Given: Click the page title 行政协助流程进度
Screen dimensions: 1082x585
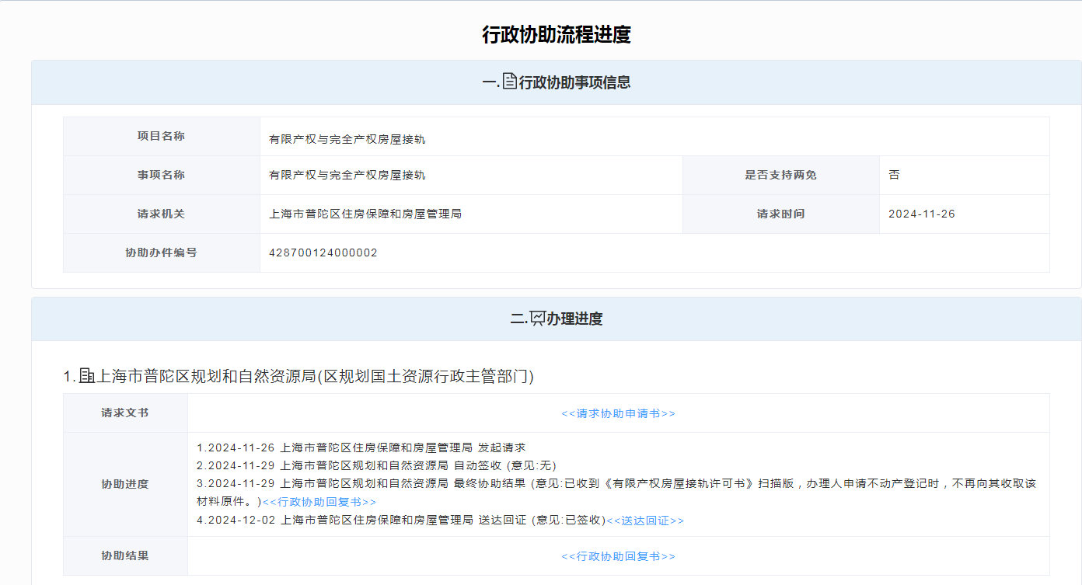Looking at the screenshot, I should coord(556,35).
